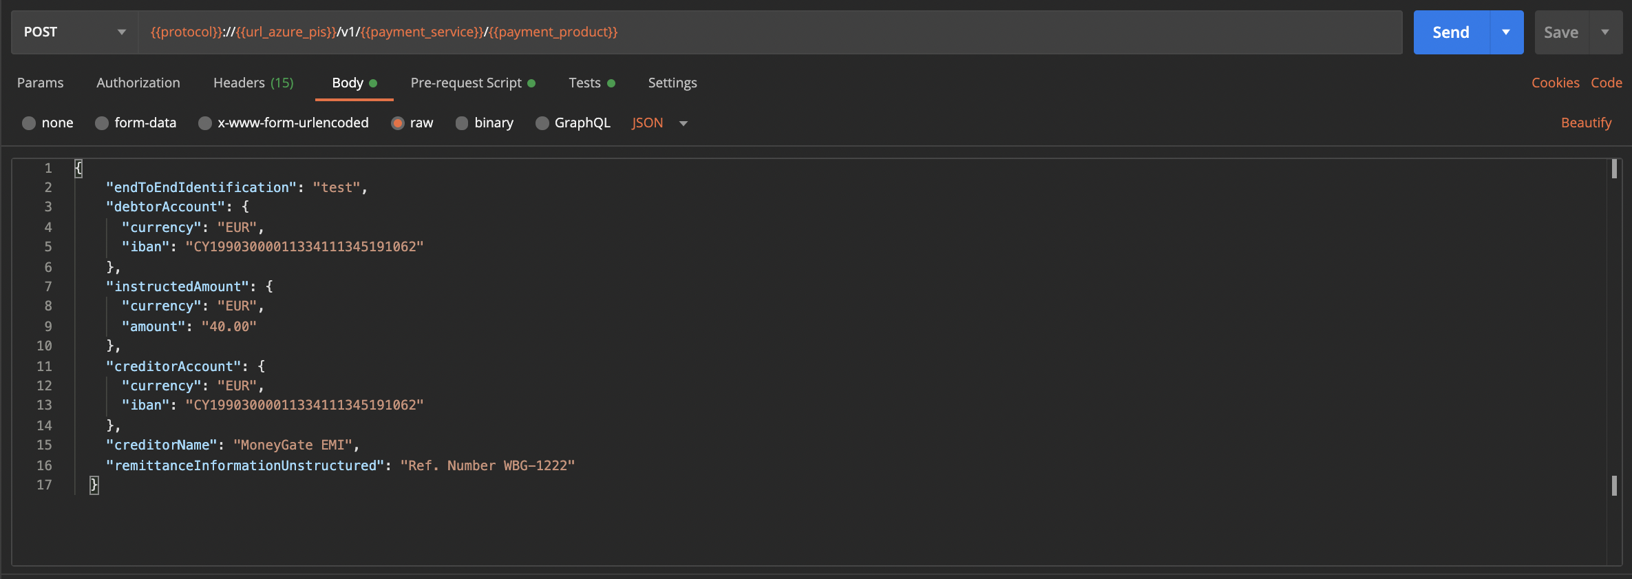The image size is (1632, 579).
Task: Open the Send options dropdown arrow
Action: pyautogui.click(x=1506, y=32)
